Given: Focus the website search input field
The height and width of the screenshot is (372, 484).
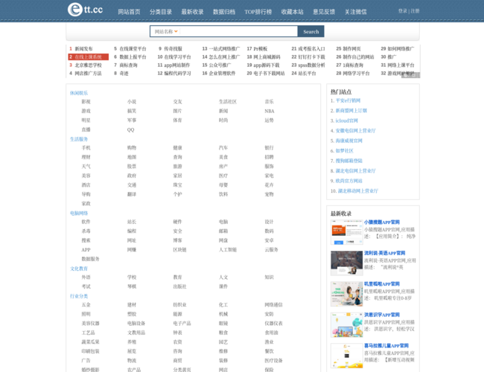Looking at the screenshot, I should click(x=238, y=31).
